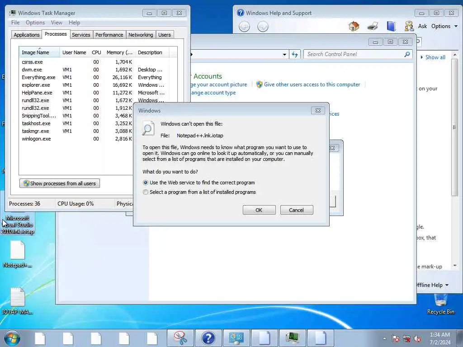Sort processes by User Name column
The height and width of the screenshot is (347, 463).
(75, 52)
